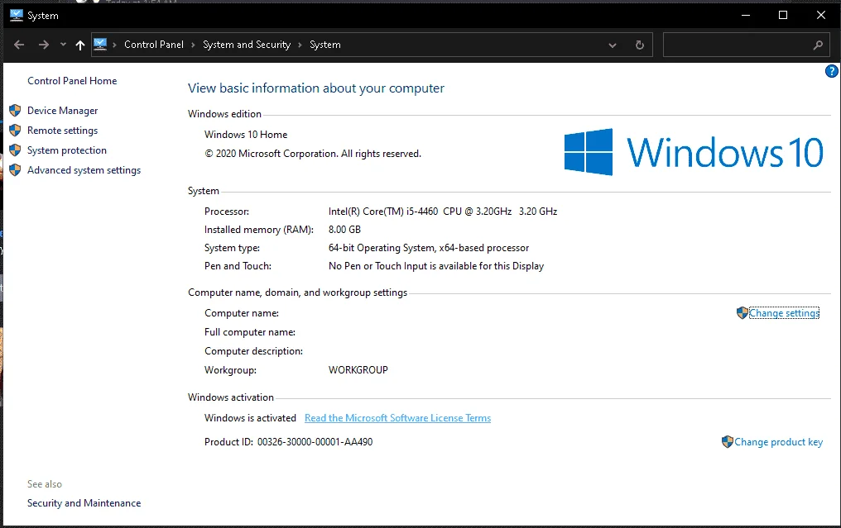Go up one level with Up arrow
841x528 pixels.
coord(80,45)
